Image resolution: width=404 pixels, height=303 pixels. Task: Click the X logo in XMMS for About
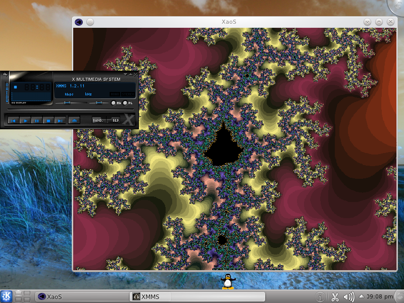pyautogui.click(x=128, y=120)
